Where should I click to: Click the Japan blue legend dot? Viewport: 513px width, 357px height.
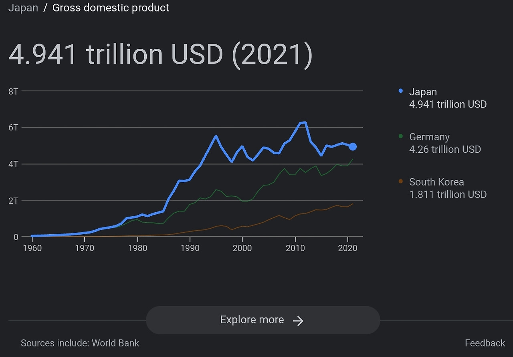click(401, 91)
